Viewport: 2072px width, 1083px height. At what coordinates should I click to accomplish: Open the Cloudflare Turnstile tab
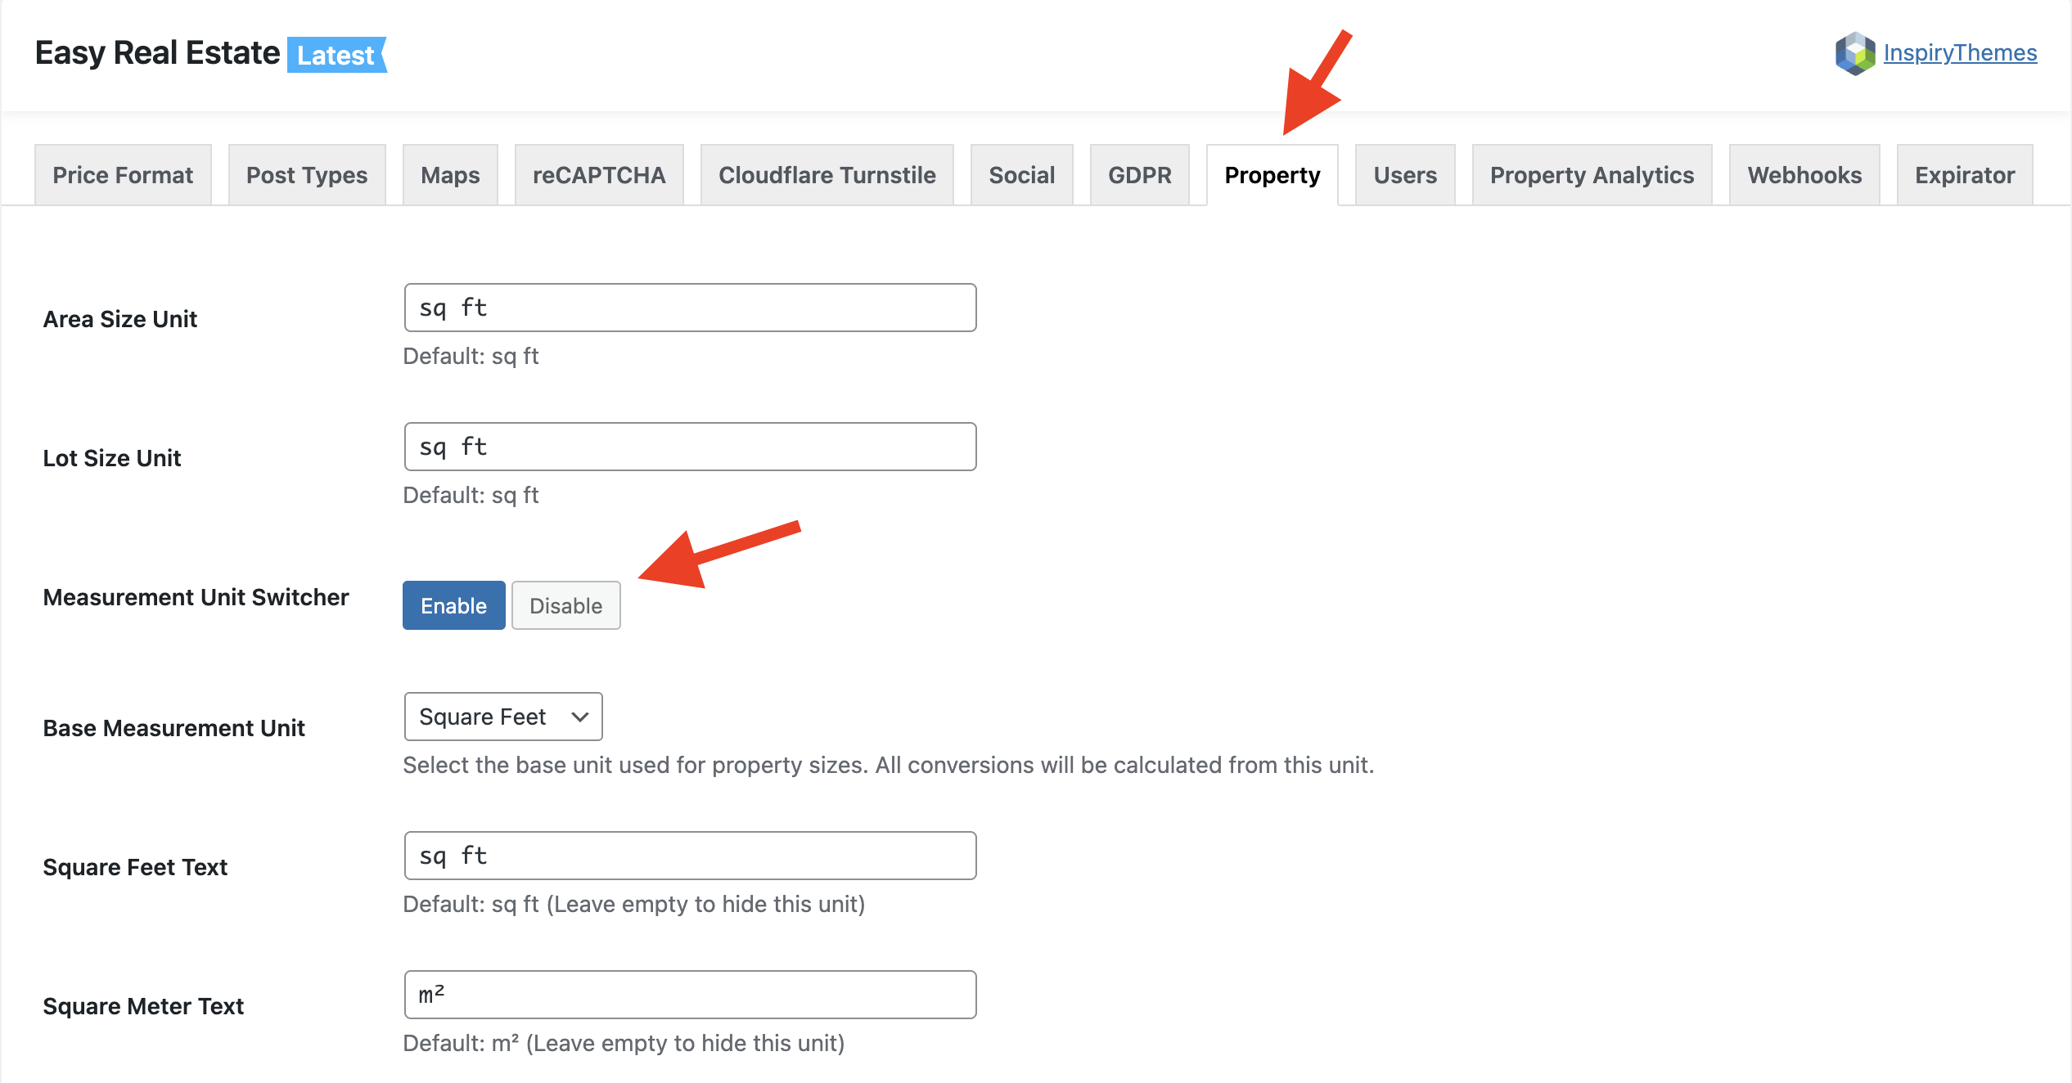(827, 175)
